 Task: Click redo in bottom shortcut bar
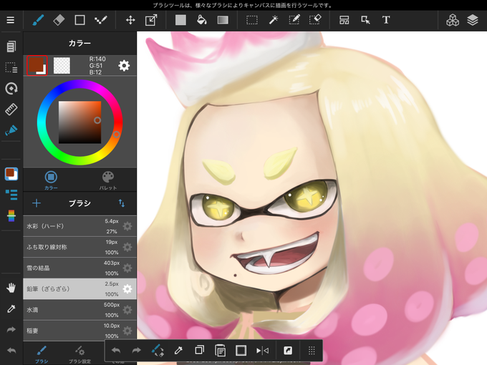pyautogui.click(x=136, y=351)
